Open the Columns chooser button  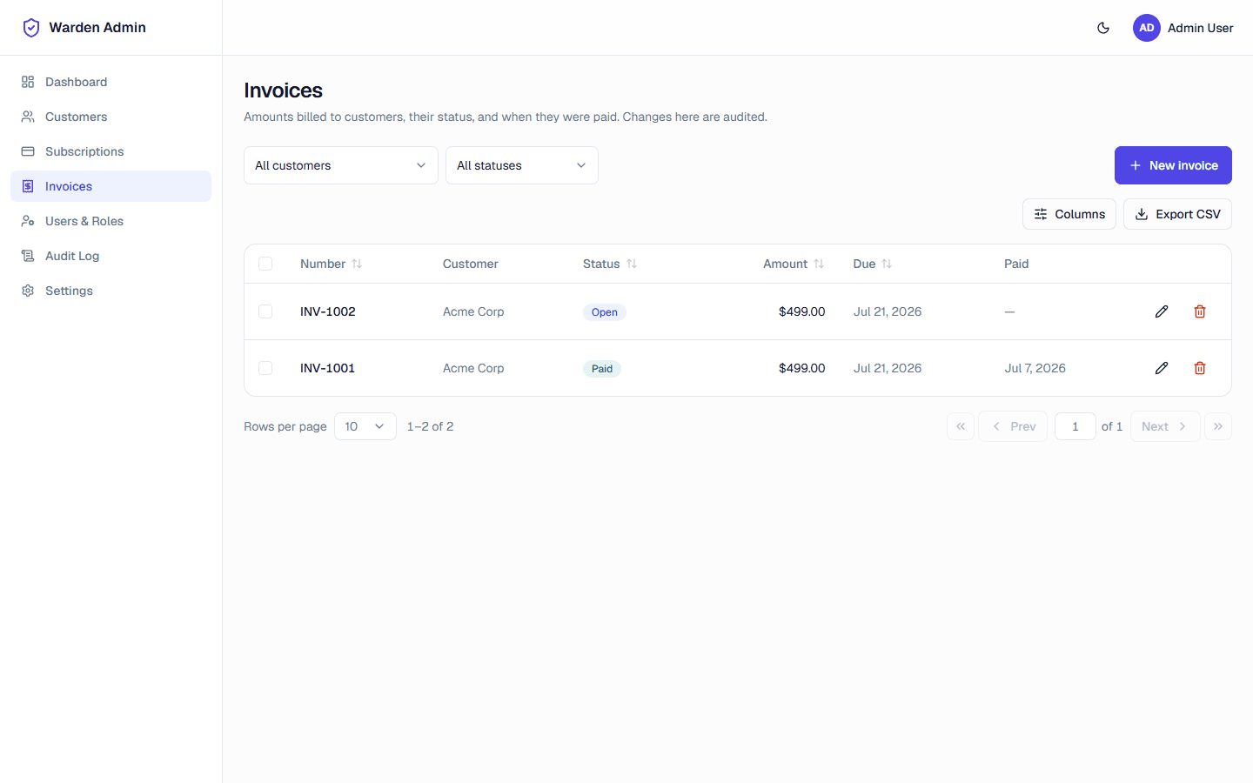[1069, 214]
